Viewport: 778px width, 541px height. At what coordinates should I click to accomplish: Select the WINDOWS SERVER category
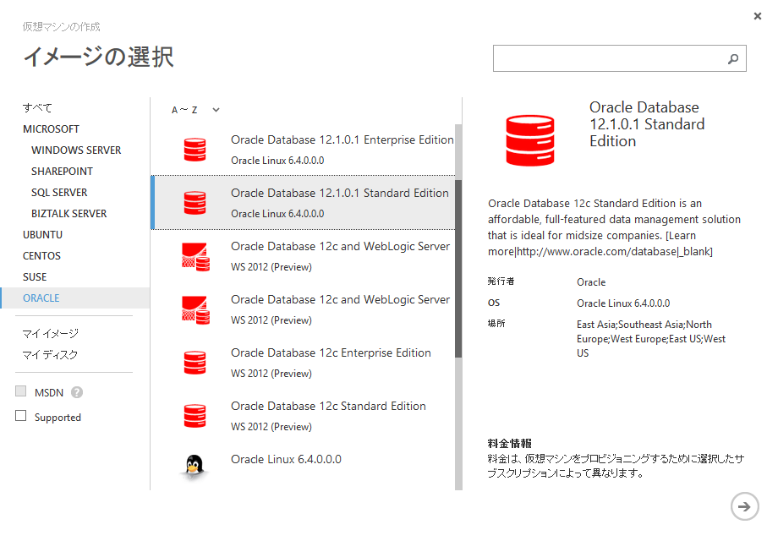(x=76, y=150)
